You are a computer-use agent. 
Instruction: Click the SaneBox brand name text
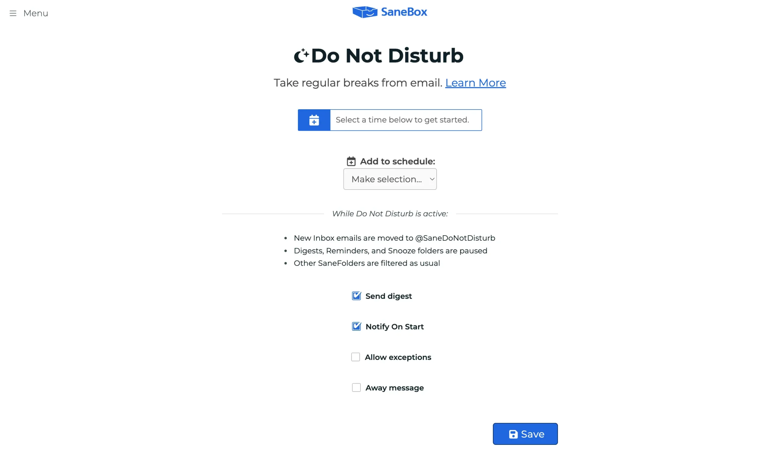(x=404, y=12)
